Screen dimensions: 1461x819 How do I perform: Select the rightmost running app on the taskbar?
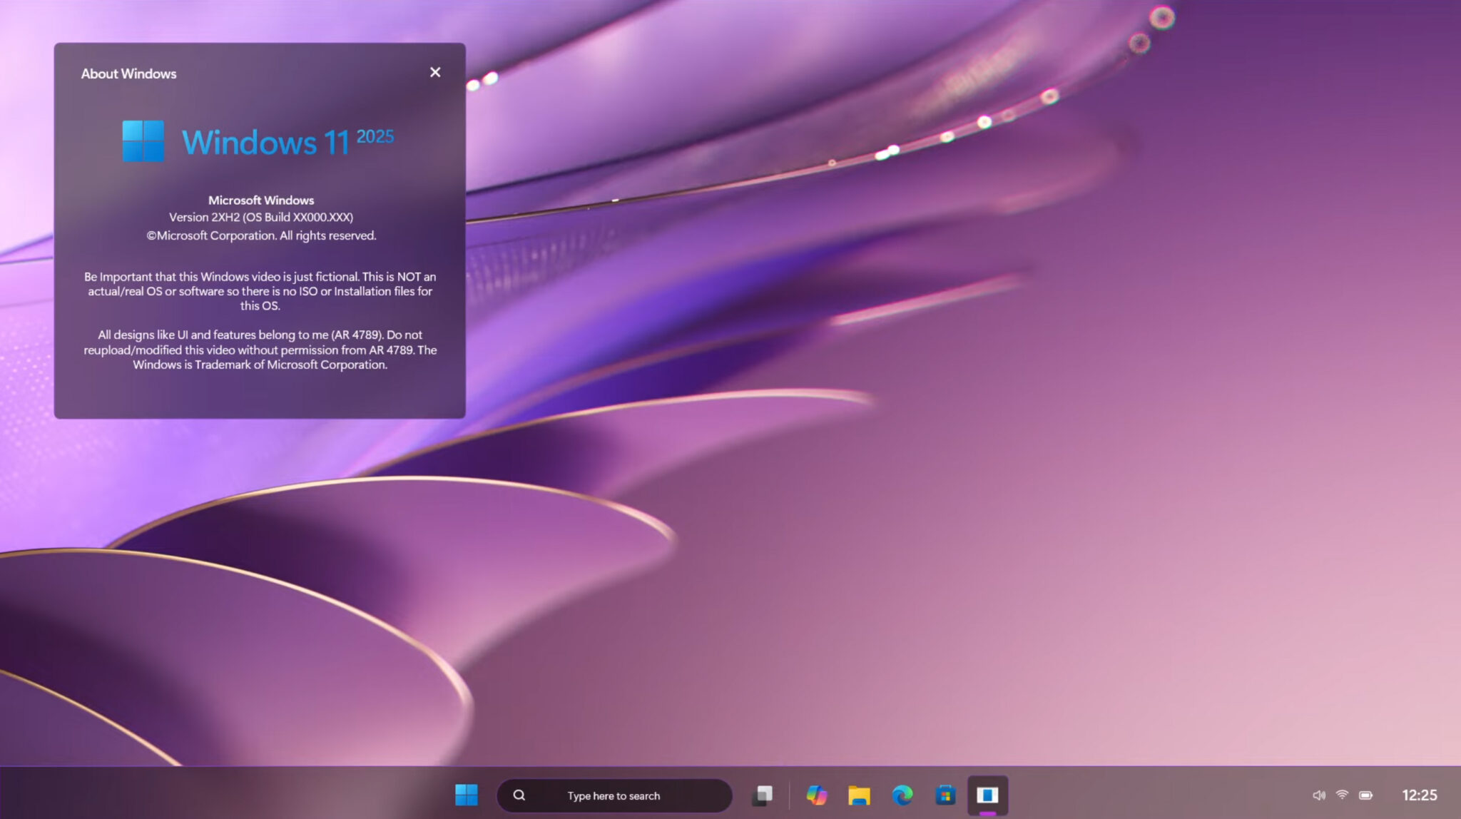pos(987,795)
